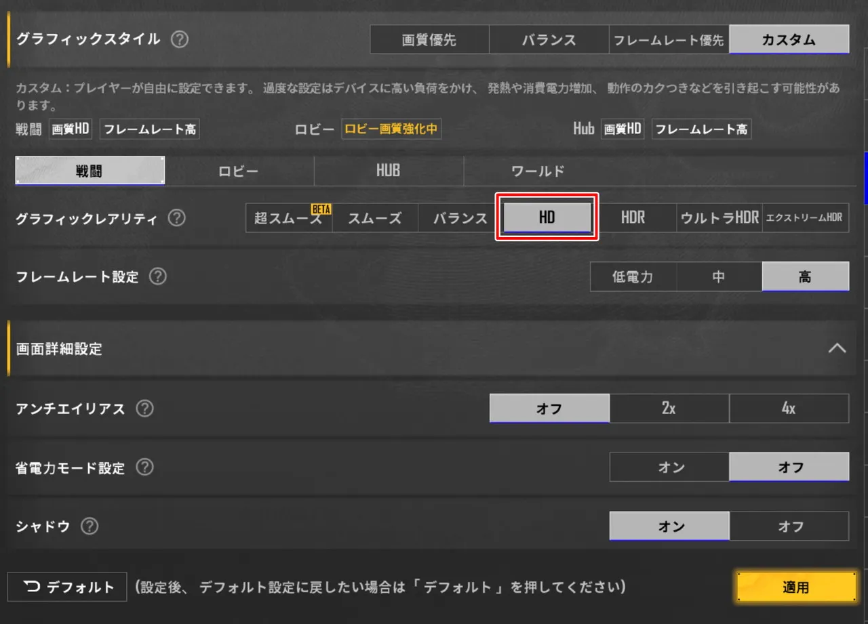Select カスタム graphics style
The width and height of the screenshot is (868, 624).
[789, 40]
